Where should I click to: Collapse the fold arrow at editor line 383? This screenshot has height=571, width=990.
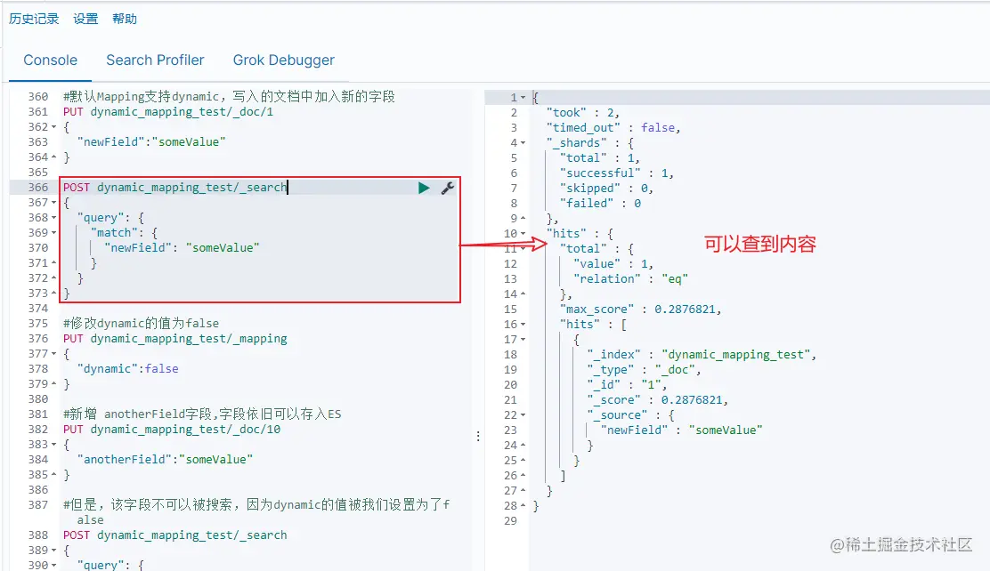tap(53, 445)
